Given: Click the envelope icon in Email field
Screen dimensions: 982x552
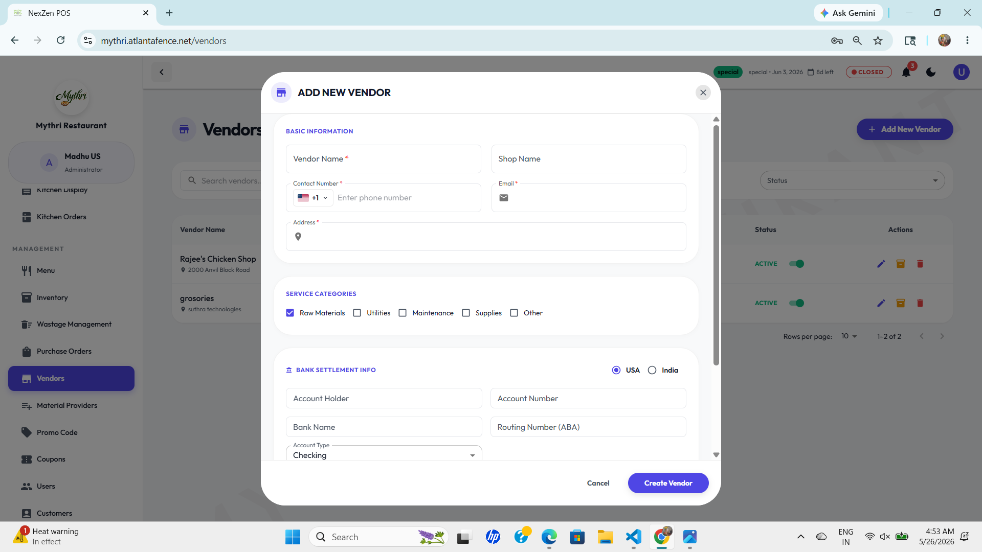Looking at the screenshot, I should pos(504,198).
